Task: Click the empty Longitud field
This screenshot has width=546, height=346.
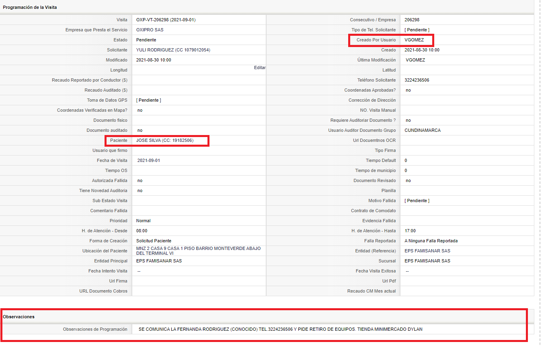Action: [199, 70]
